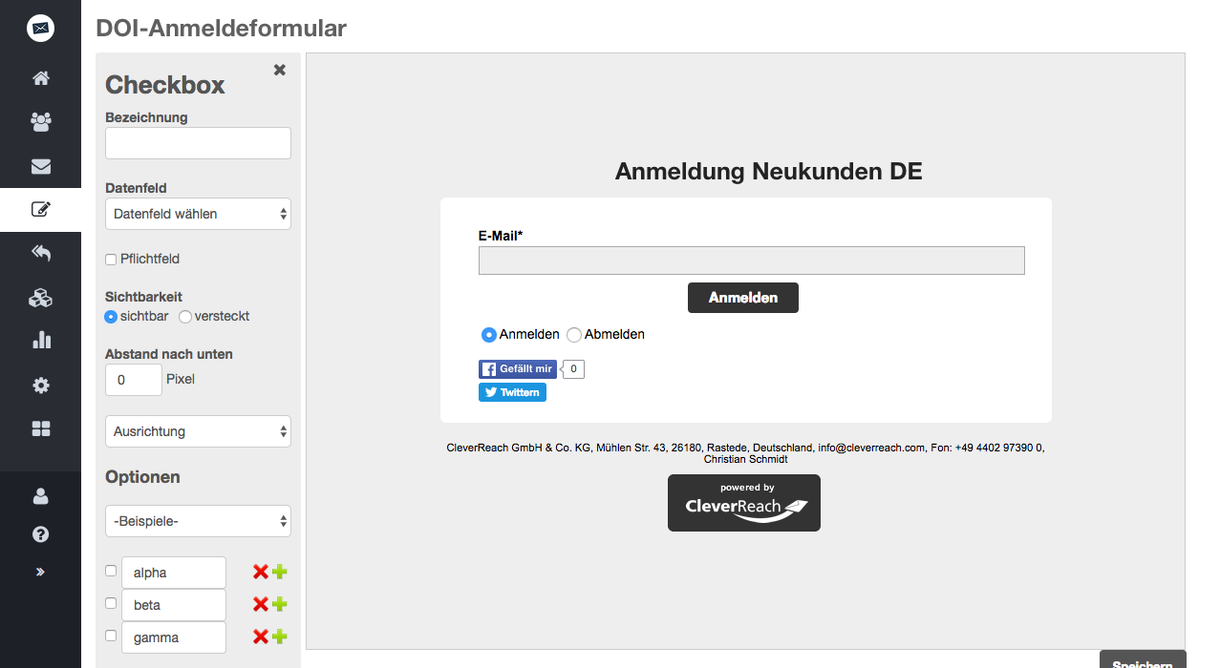Viewport: 1220px width, 668px height.
Task: Click the Bezeichnung text field
Action: 198,143
